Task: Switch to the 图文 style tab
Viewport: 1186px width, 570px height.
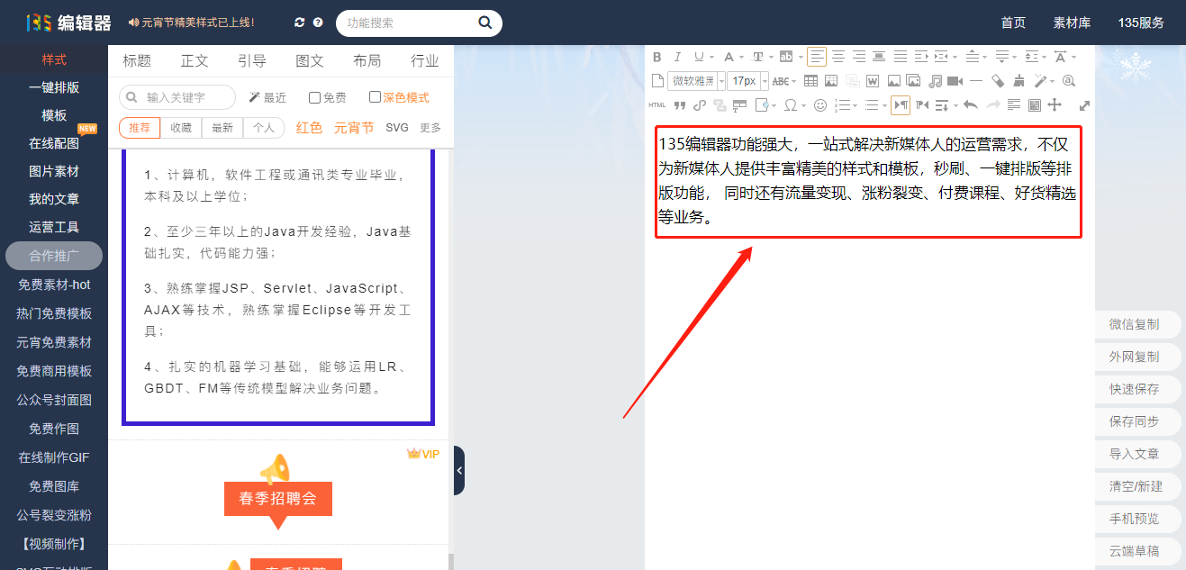Action: pyautogui.click(x=310, y=61)
